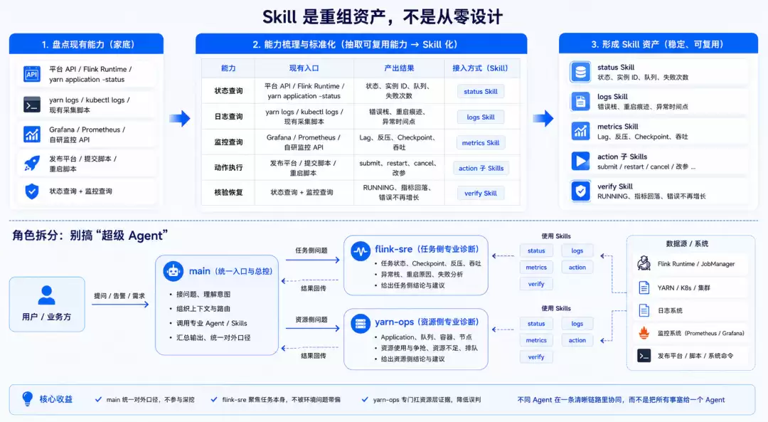Select the 状态查询 row label in the table

(228, 90)
